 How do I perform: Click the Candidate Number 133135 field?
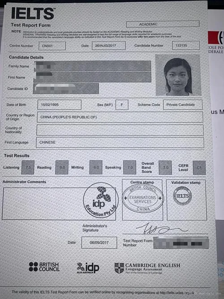pos(186,45)
